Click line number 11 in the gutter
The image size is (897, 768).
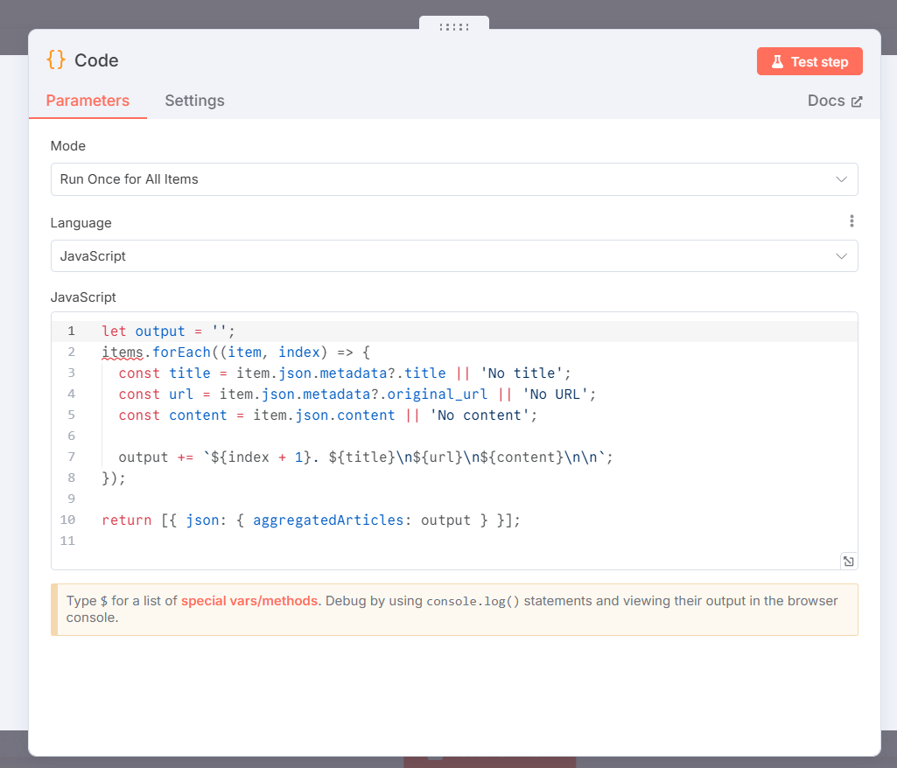coord(67,541)
